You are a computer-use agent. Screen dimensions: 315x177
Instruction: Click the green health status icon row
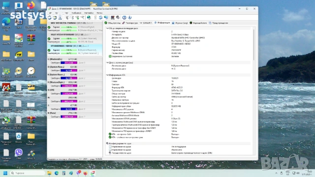click(110, 57)
